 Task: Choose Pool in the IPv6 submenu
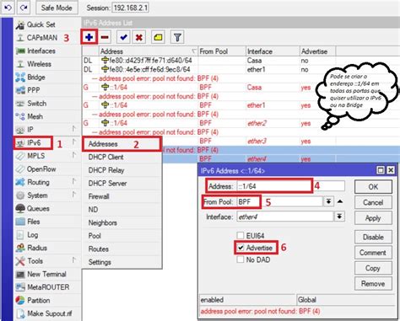(x=122, y=236)
